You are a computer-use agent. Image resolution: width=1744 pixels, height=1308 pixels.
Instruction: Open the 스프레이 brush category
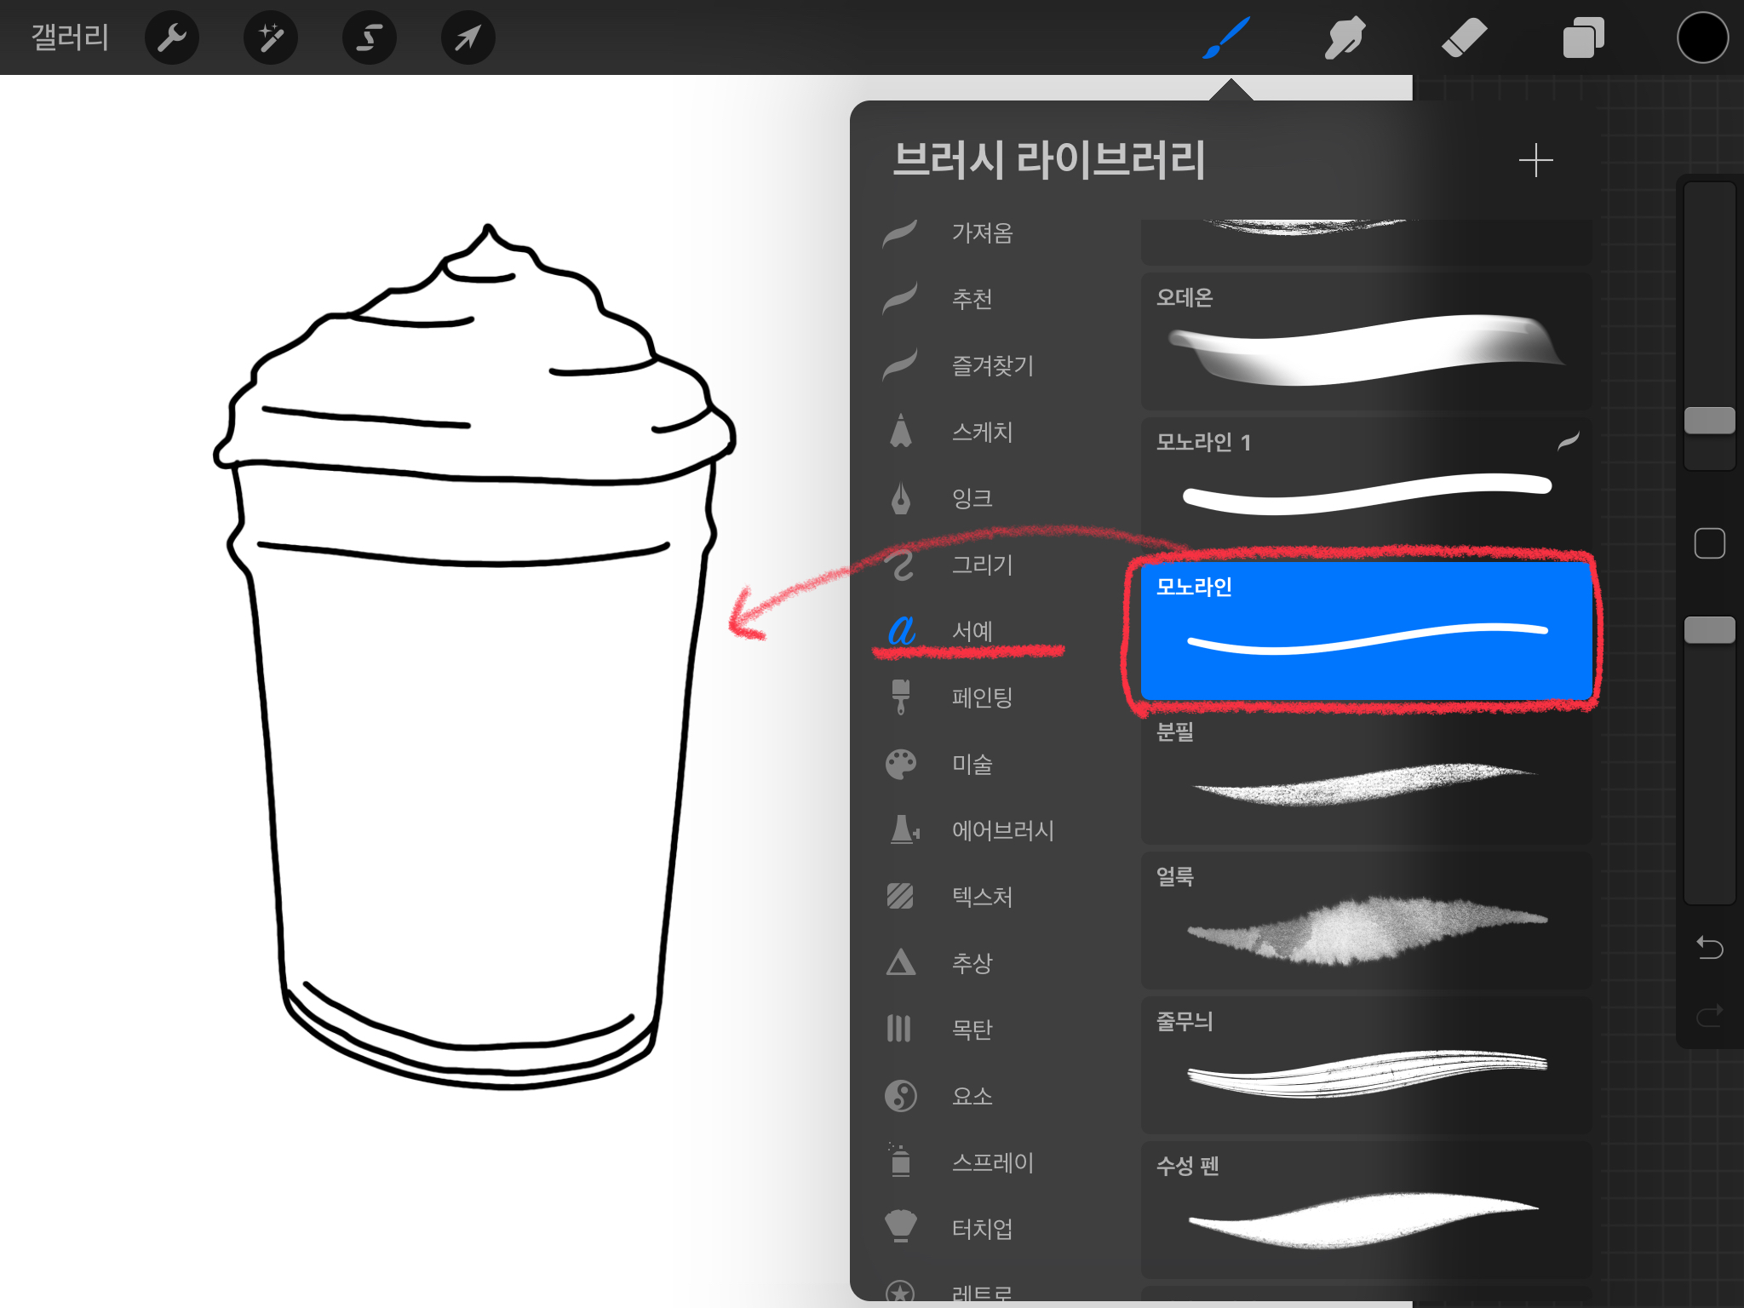[991, 1162]
